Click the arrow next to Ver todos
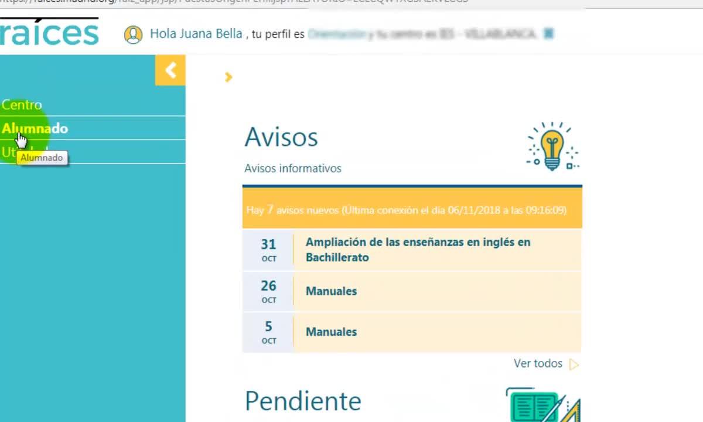Viewport: 703px width, 422px height. click(574, 365)
